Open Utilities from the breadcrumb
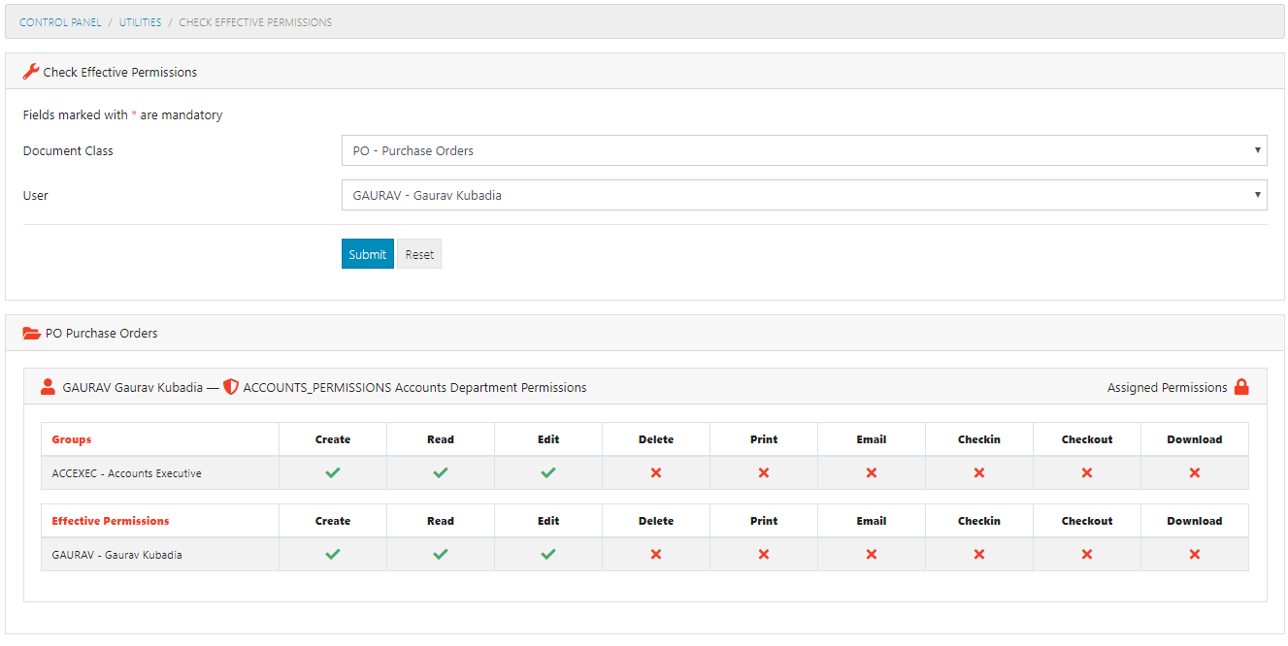The height and width of the screenshot is (646, 1288). coord(140,21)
